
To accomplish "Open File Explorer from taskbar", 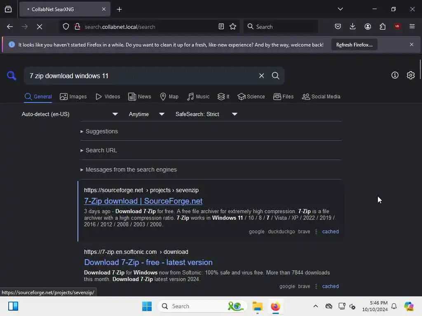I will 257,306.
